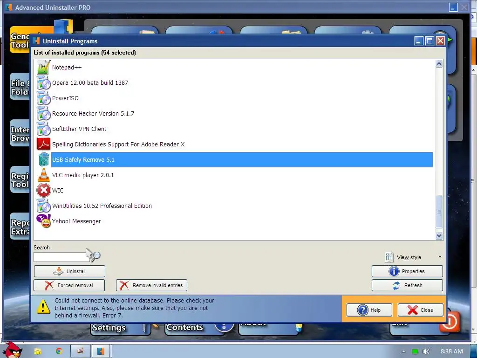Viewport: 477px width, 358px height.
Task: Click the View style layout icon
Action: (389, 257)
